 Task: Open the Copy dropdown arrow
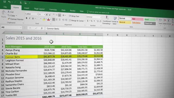pyautogui.click(x=16, y=16)
